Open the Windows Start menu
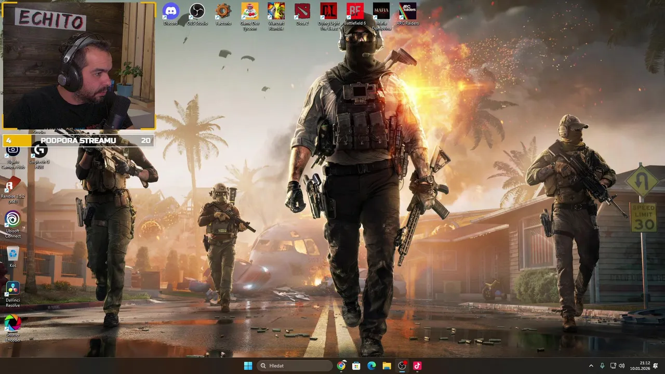Image resolution: width=665 pixels, height=374 pixels. pyautogui.click(x=248, y=366)
